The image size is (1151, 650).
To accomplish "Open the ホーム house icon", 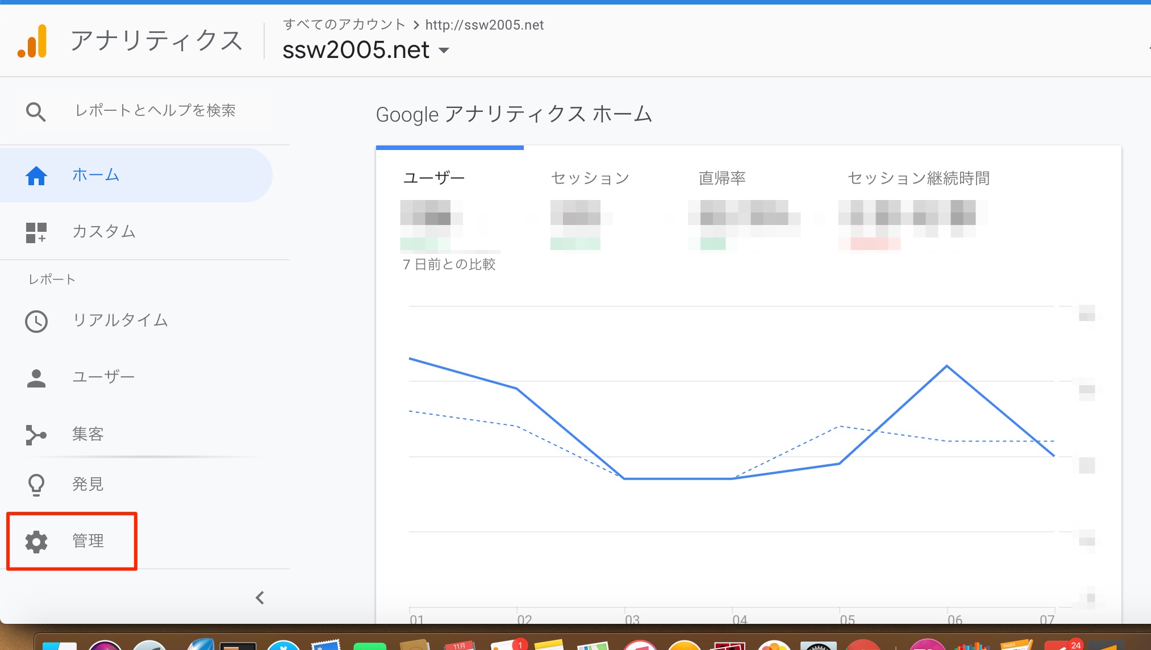I will [x=36, y=175].
